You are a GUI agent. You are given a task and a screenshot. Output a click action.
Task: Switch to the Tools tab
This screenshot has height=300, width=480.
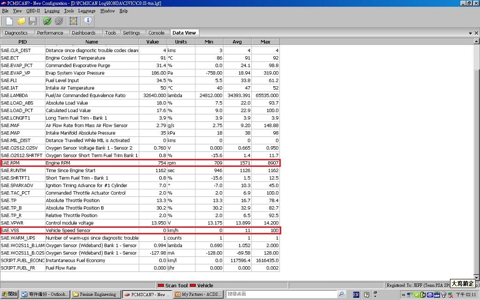[x=111, y=33]
